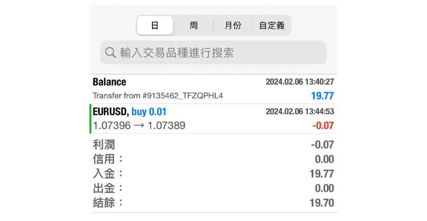Click the blue 19.77 balance amount
The height and width of the screenshot is (221, 427).
tap(322, 96)
